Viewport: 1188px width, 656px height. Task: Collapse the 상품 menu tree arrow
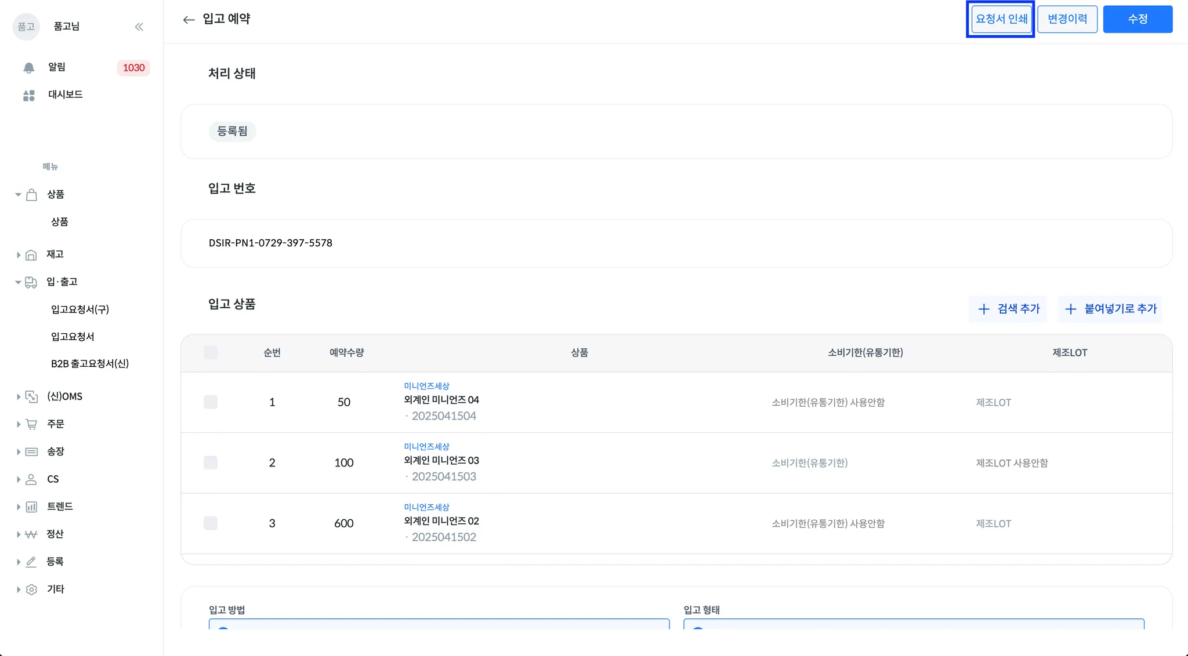point(18,195)
